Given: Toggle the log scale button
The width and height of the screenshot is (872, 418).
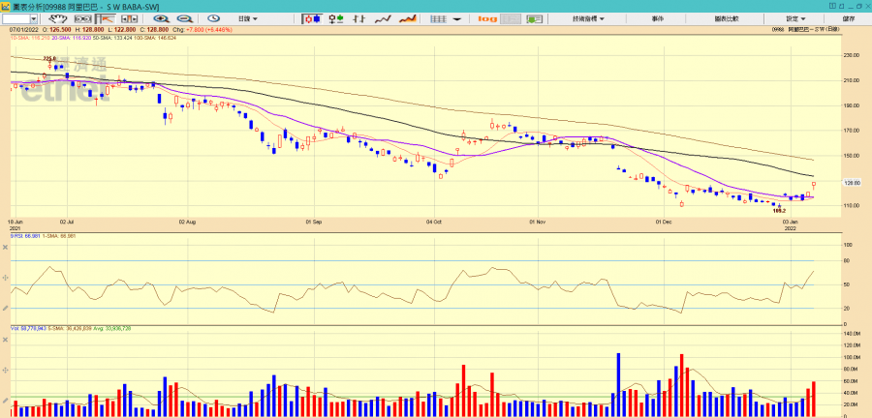Looking at the screenshot, I should (x=487, y=18).
